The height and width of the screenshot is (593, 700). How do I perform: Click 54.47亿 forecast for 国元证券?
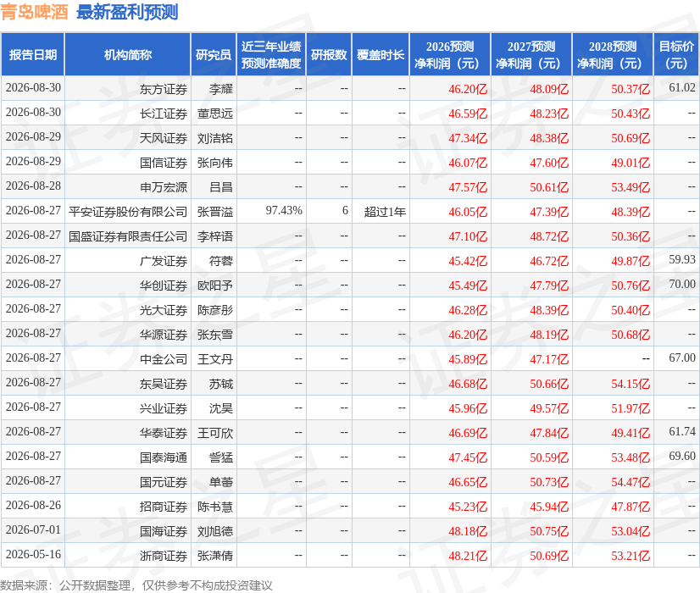click(x=631, y=482)
